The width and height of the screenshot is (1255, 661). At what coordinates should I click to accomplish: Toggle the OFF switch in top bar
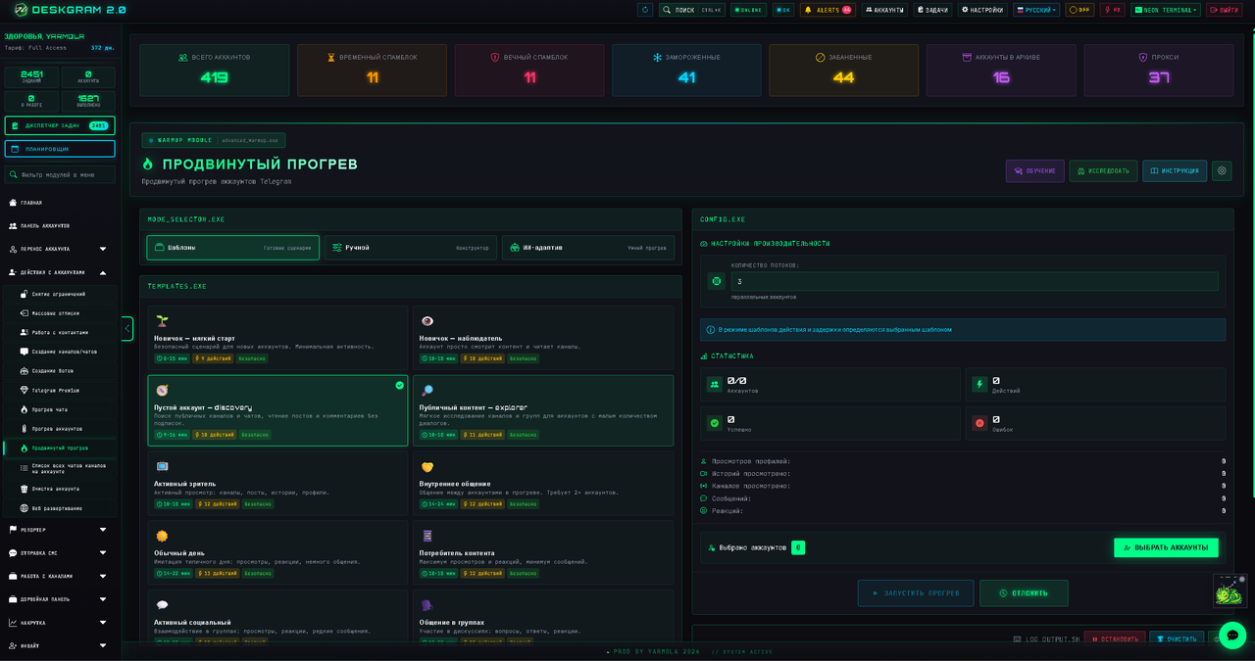click(1080, 10)
